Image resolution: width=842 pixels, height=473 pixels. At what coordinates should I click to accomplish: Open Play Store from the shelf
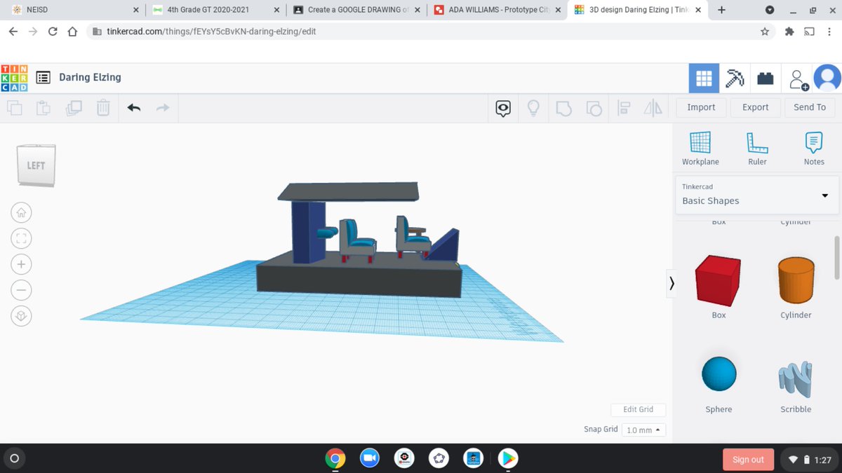pyautogui.click(x=508, y=458)
